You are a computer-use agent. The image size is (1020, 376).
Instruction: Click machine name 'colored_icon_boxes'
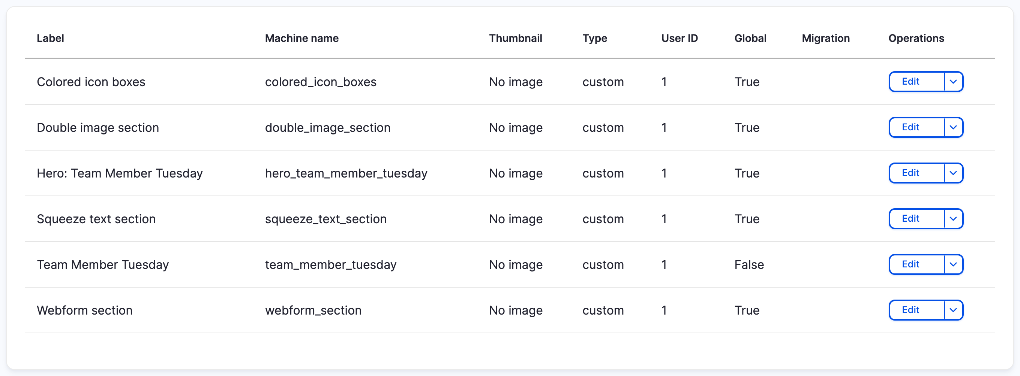pyautogui.click(x=321, y=82)
